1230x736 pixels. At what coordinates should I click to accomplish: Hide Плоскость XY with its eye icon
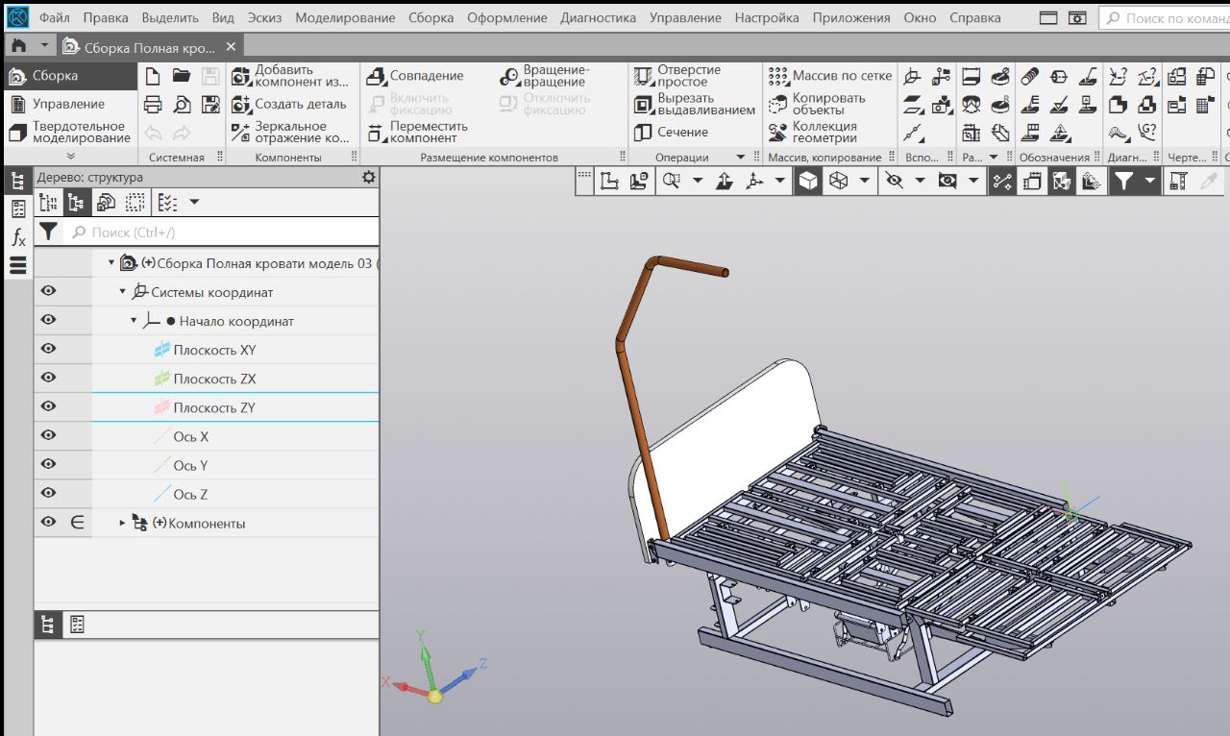pyautogui.click(x=48, y=350)
